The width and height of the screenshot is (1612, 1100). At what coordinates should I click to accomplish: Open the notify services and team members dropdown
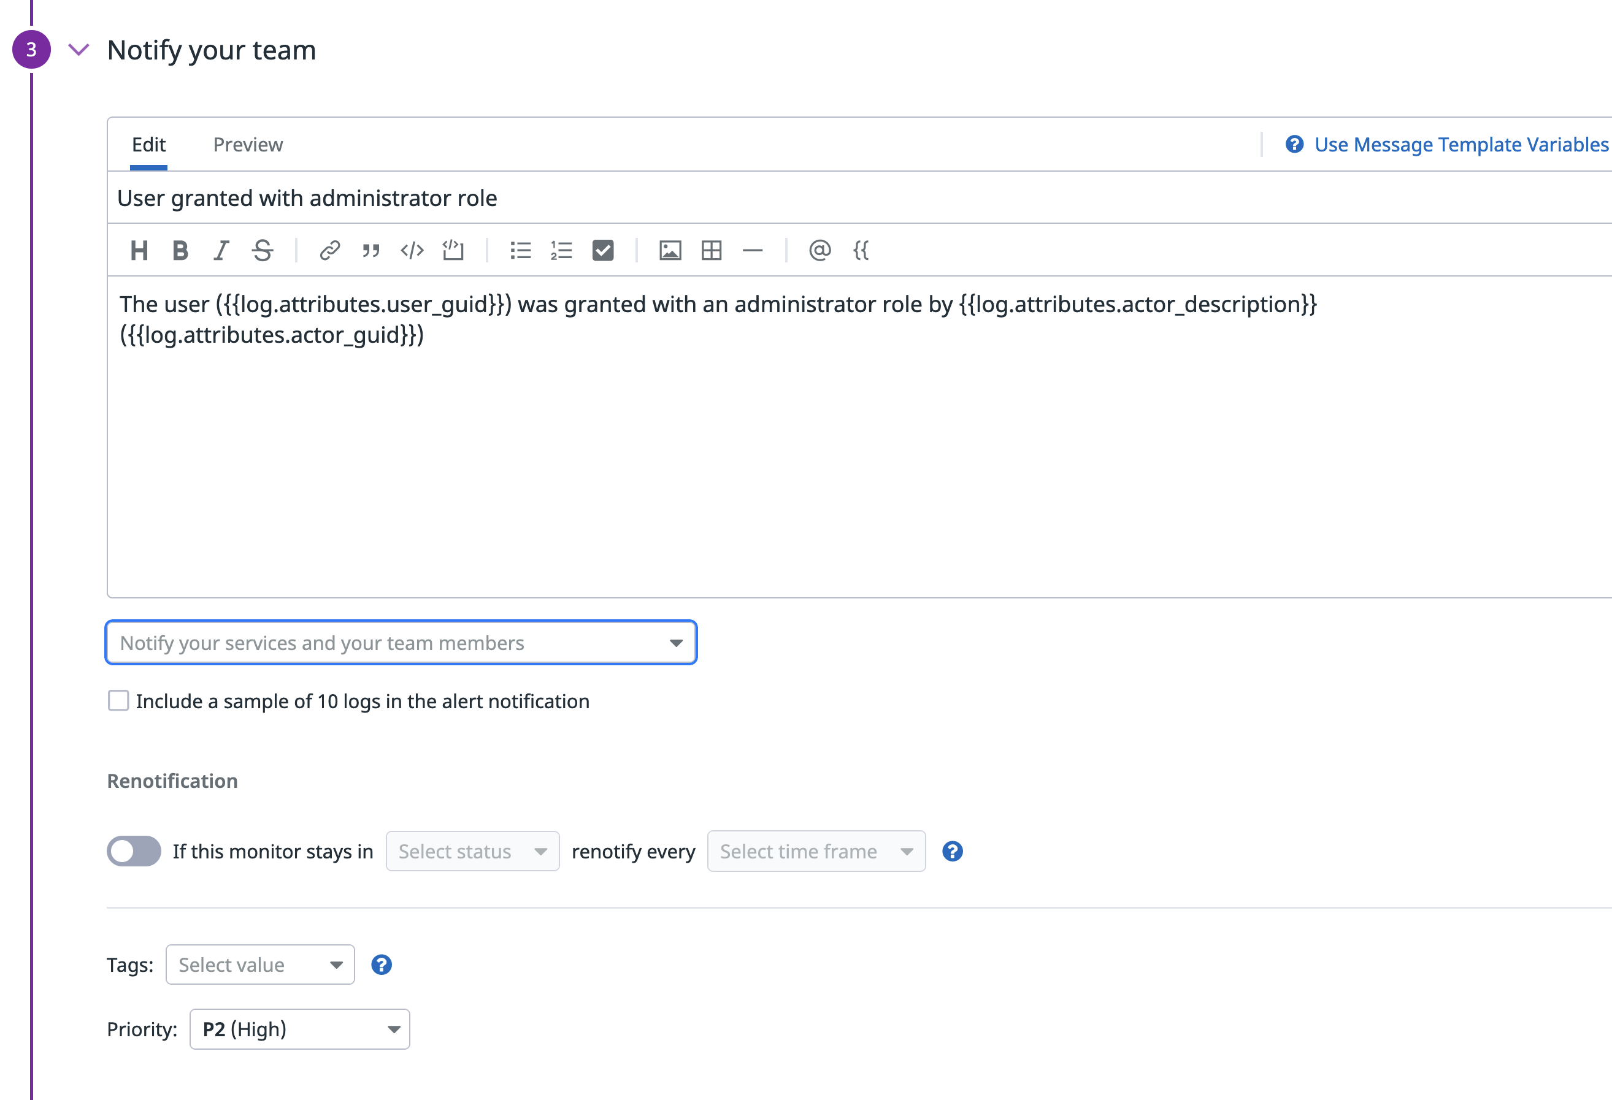[x=400, y=642]
